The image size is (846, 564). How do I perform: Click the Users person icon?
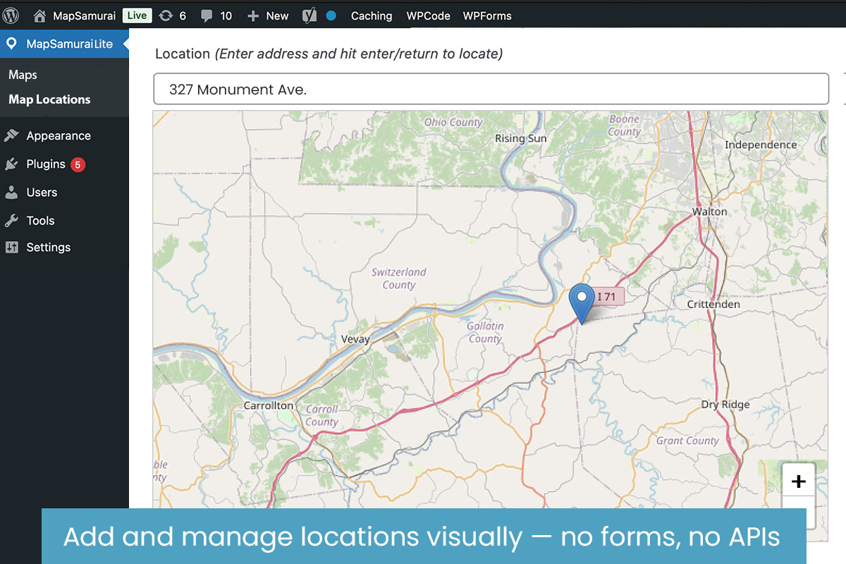click(11, 192)
